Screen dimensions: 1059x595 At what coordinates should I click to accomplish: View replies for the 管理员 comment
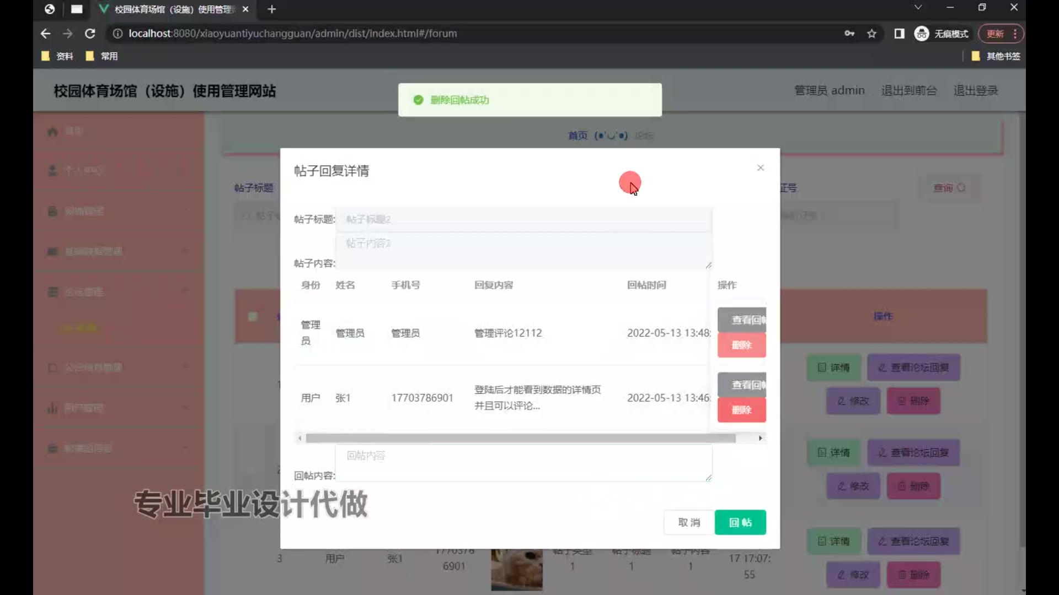coord(741,320)
